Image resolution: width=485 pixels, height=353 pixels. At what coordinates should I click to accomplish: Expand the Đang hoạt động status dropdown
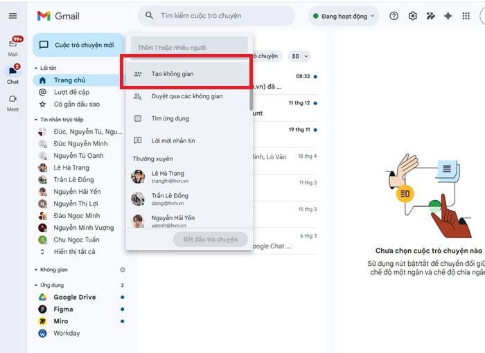click(x=344, y=16)
